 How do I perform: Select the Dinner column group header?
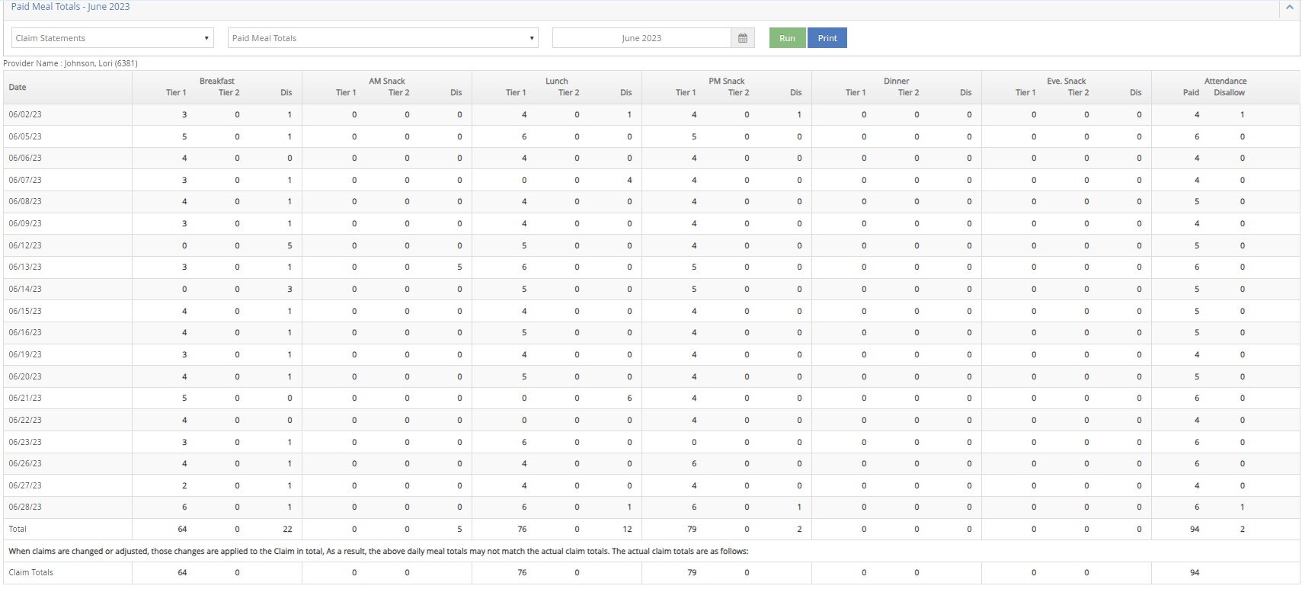[x=897, y=81]
